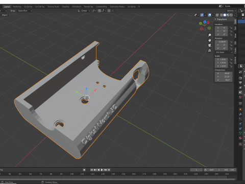Click the pan view hand icon
Image resolution: width=245 pixels, height=184 pixels.
click(210, 40)
